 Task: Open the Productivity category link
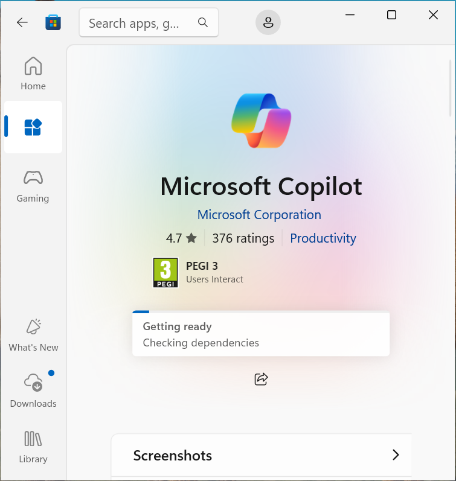click(323, 238)
